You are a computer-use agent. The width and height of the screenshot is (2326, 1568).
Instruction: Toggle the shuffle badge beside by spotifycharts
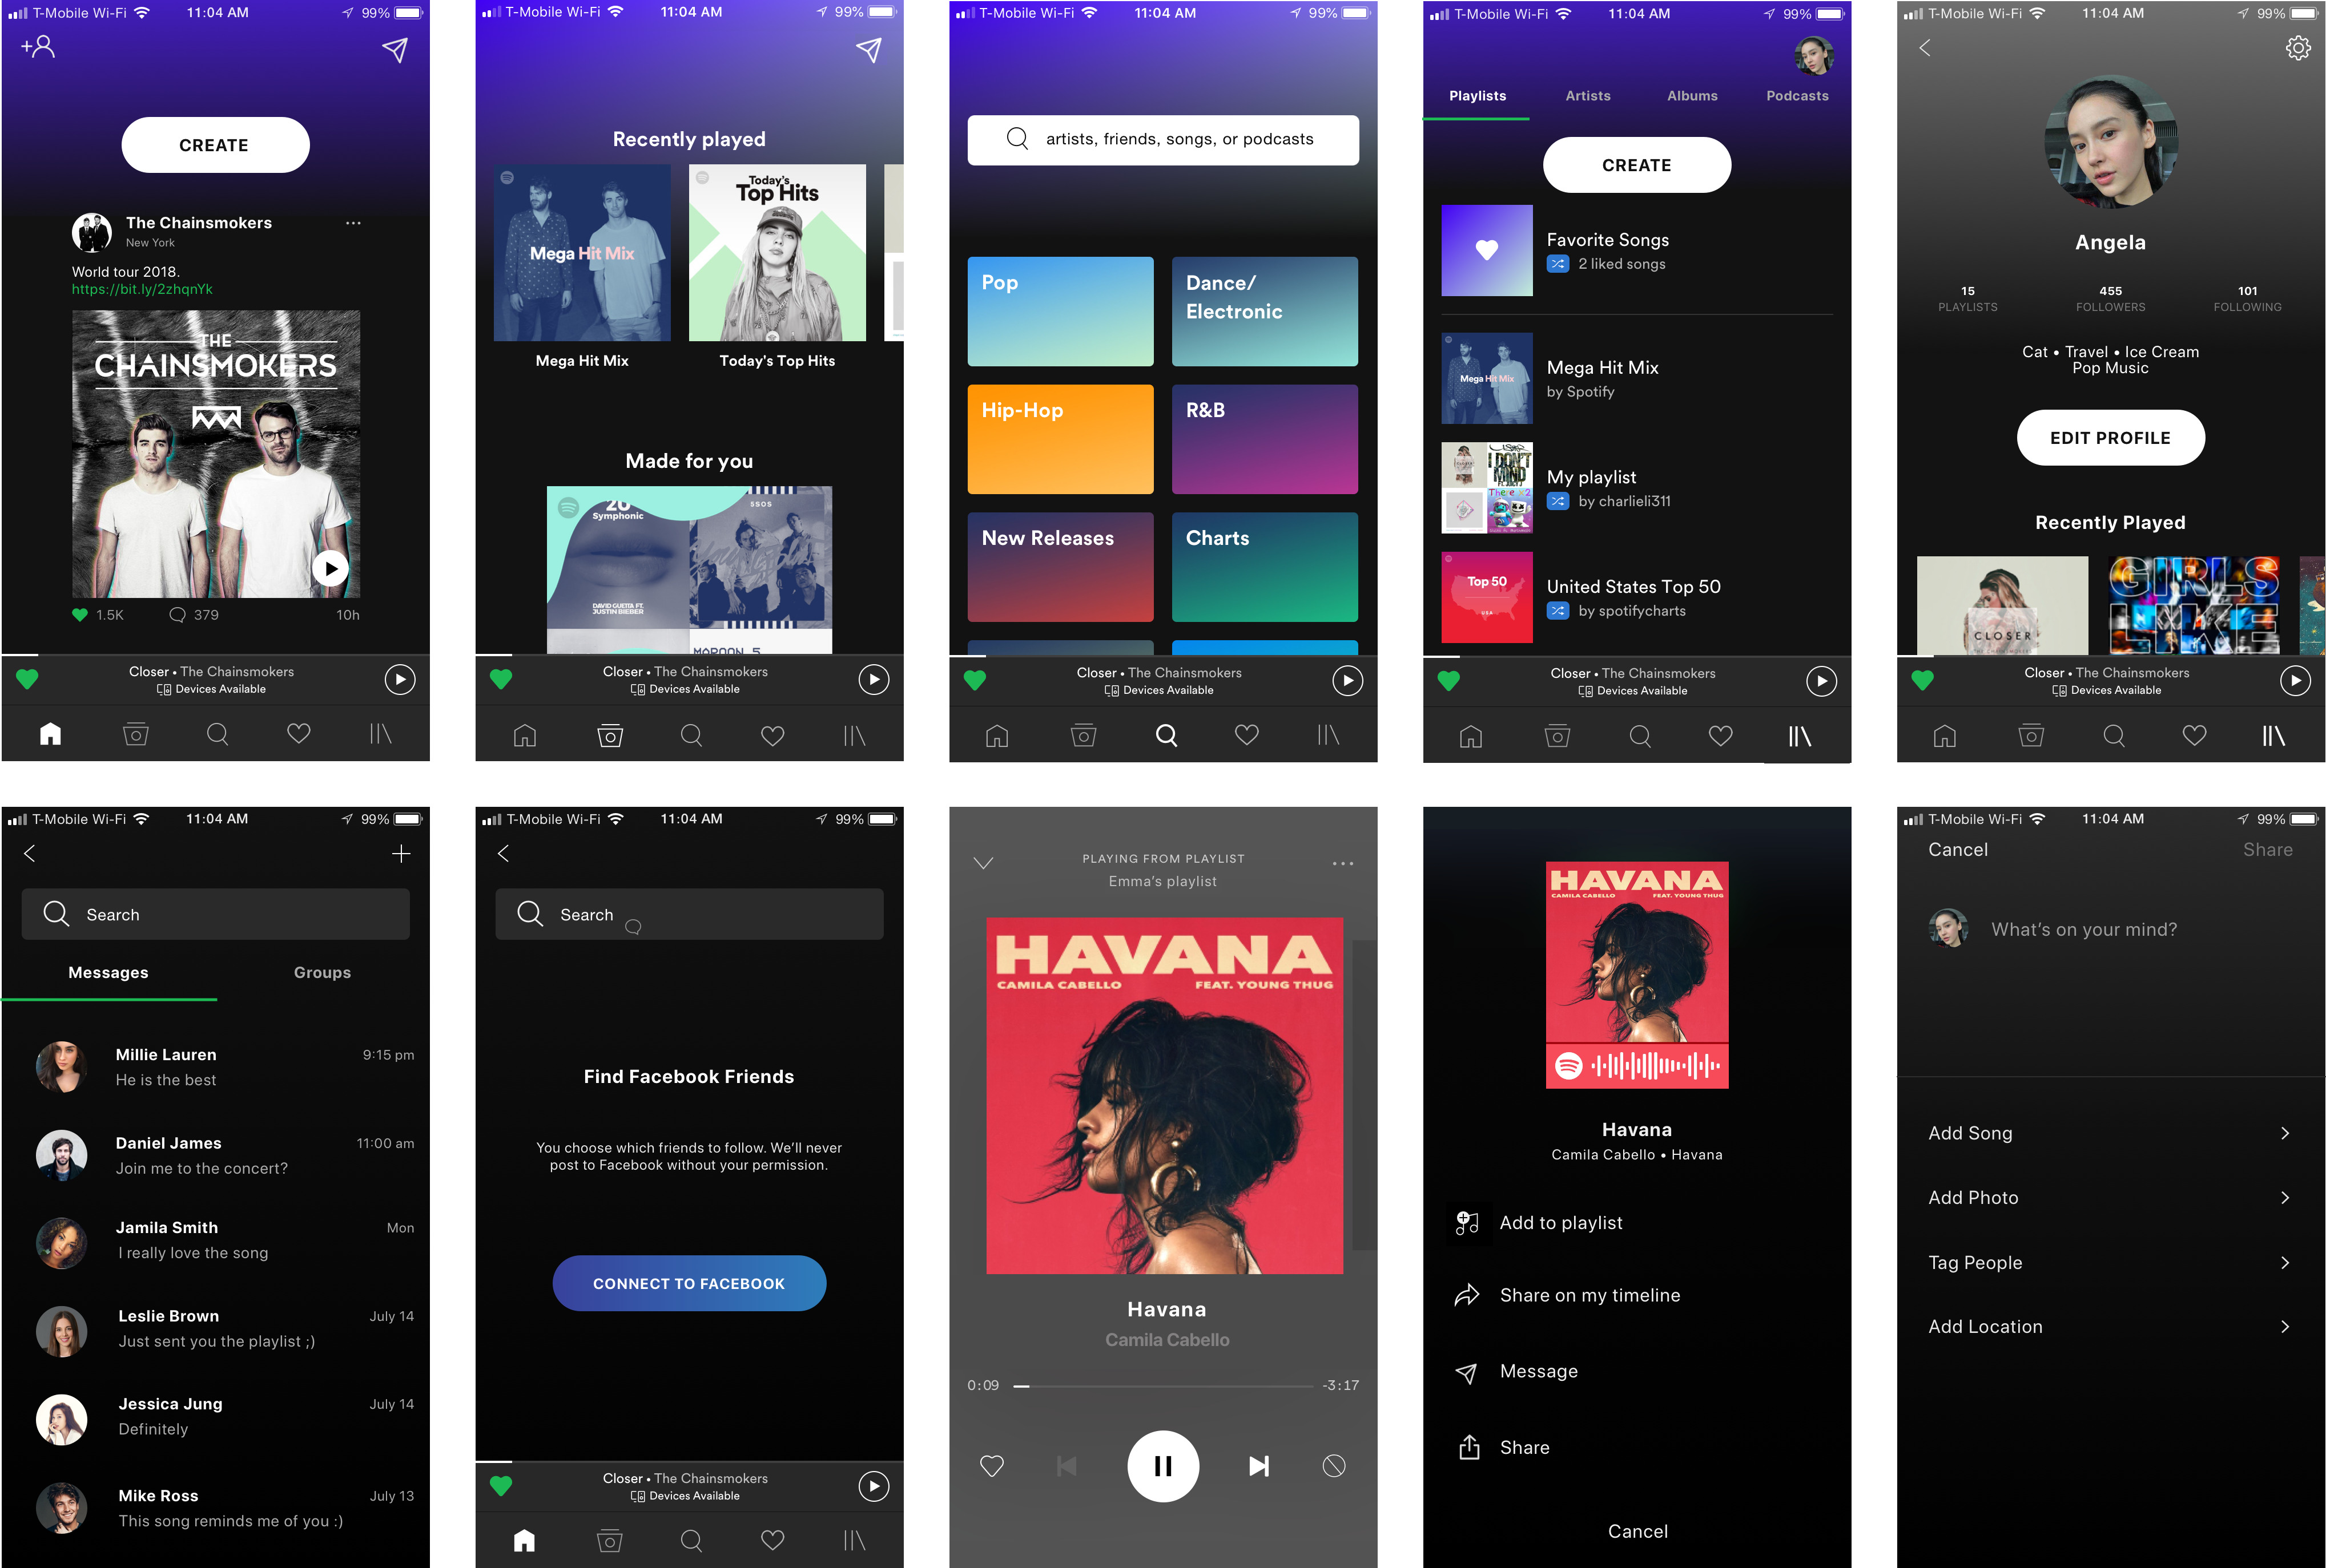coord(1558,611)
